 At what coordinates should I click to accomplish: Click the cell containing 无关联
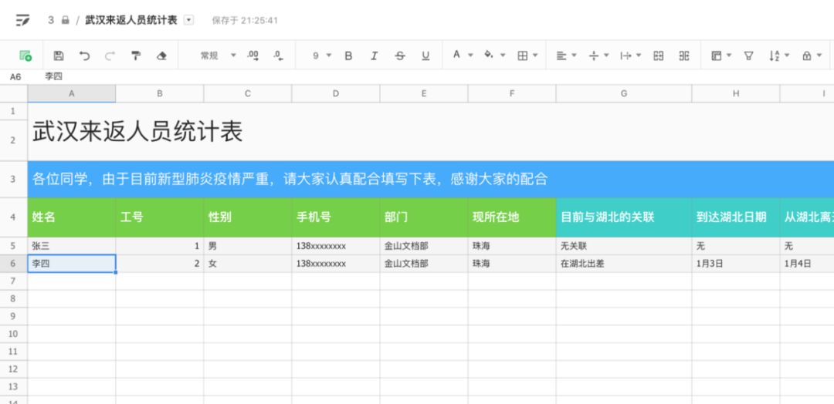pyautogui.click(x=624, y=246)
